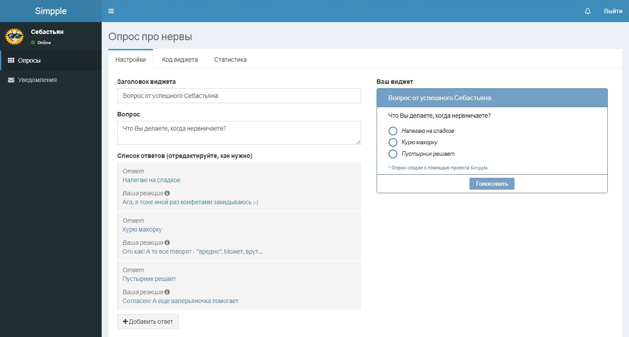Open notifications bell icon
The image size is (629, 337).
click(587, 11)
